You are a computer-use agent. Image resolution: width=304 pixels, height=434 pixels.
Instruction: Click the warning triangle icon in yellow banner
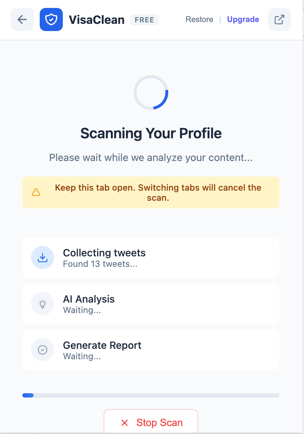pyautogui.click(x=36, y=192)
